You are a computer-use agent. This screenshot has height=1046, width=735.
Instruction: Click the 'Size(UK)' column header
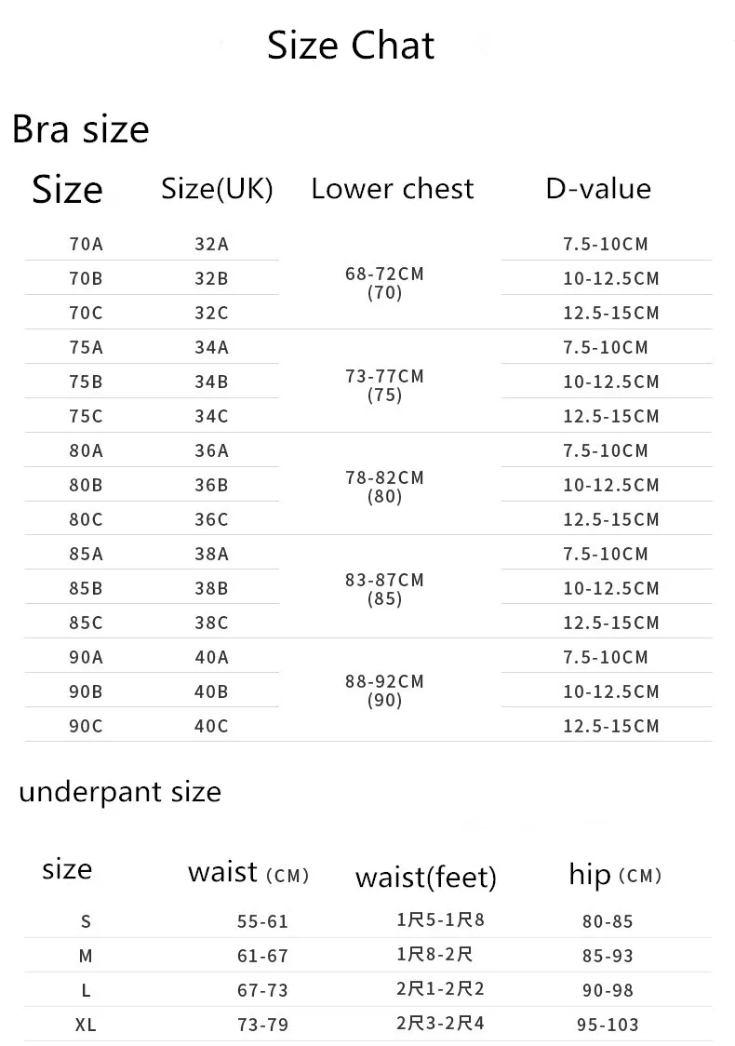coord(218,190)
